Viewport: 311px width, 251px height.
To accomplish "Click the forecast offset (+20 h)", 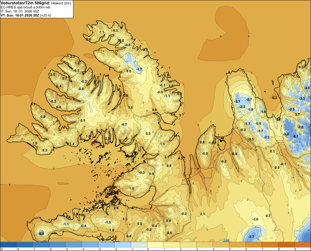I will click(45, 15).
